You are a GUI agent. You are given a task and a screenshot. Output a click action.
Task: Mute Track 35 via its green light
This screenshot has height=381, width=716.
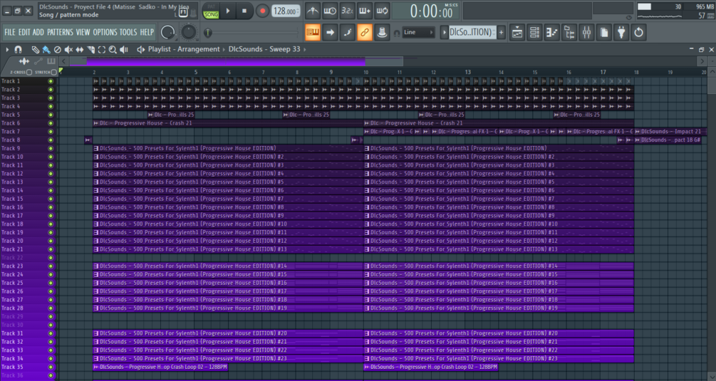51,367
